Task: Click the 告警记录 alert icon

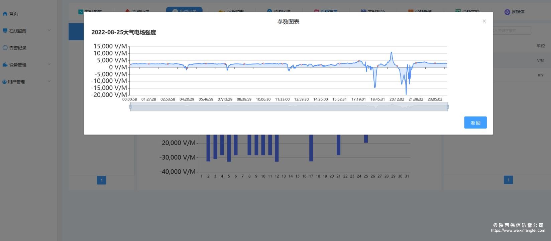Action: click(5, 48)
